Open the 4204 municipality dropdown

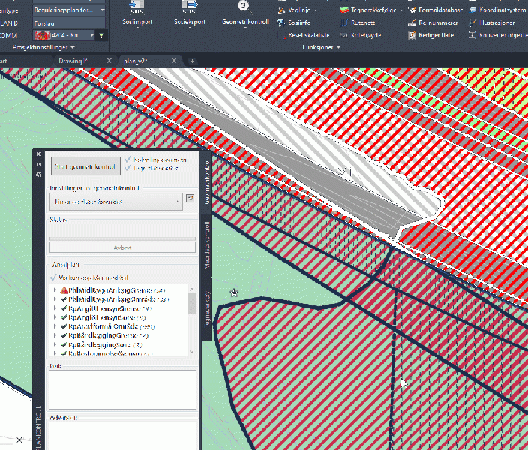click(x=63, y=35)
